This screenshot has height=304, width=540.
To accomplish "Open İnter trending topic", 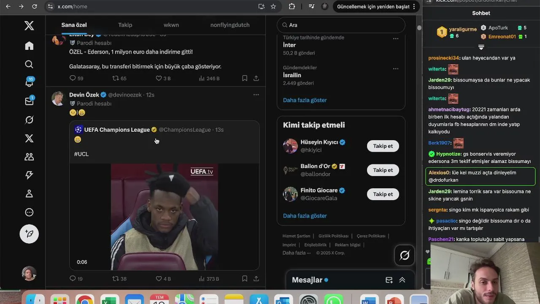I will (289, 45).
